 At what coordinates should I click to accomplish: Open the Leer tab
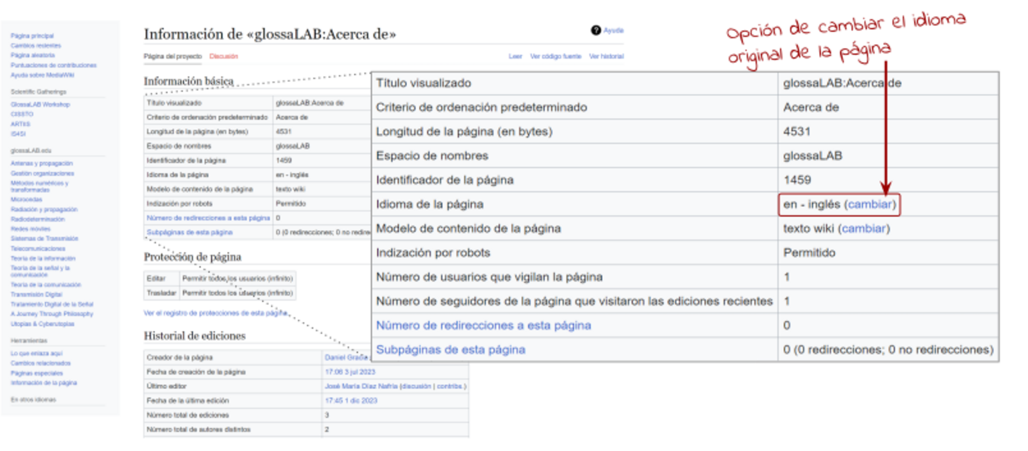click(515, 56)
